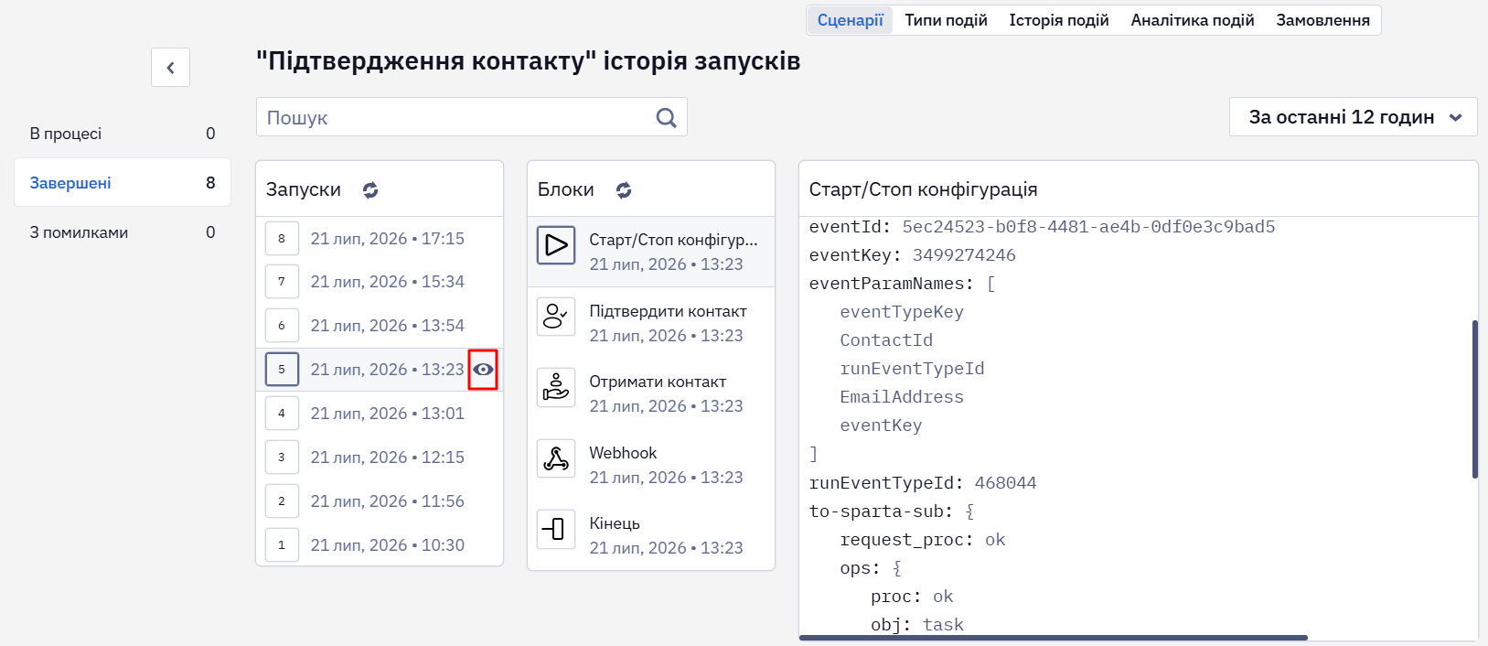Click the EmailAddress parameter name

tap(902, 397)
